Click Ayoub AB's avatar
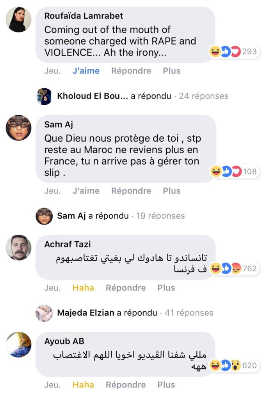This screenshot has height=397, width=267. [x=18, y=344]
